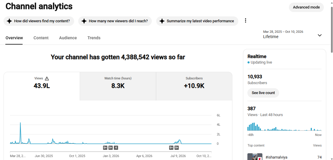333x160 pixels.
Task: Click 'Summarize my latest video performance' chip
Action: pos(197,21)
